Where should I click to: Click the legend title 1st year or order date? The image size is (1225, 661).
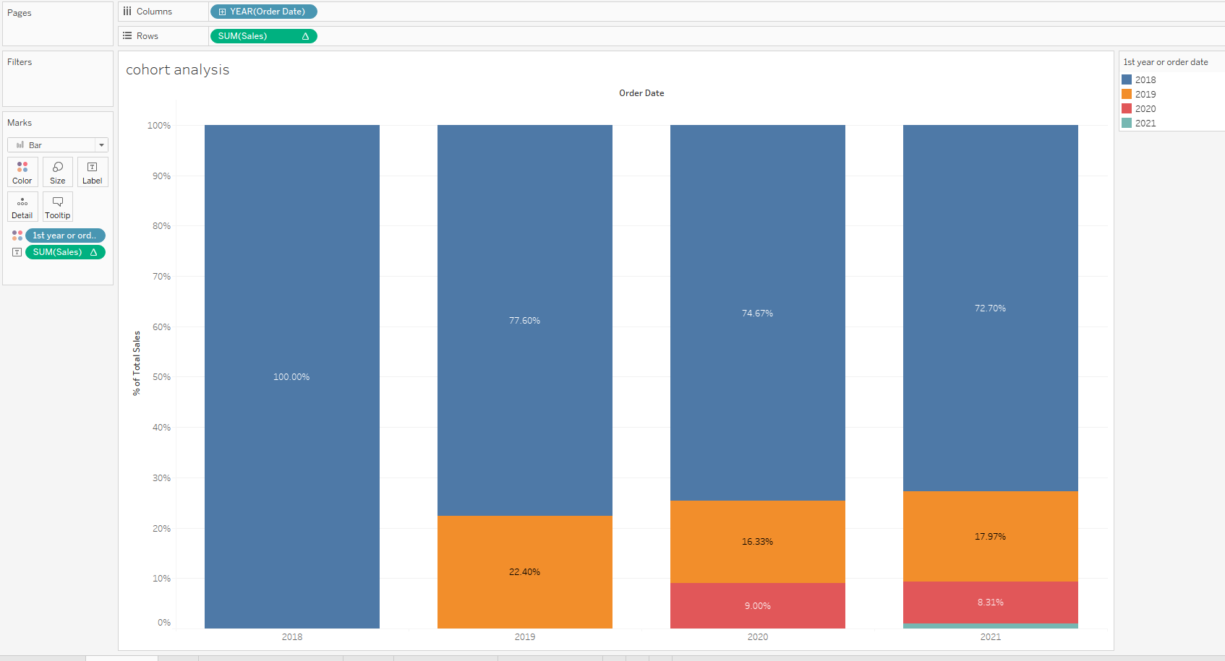(1166, 61)
